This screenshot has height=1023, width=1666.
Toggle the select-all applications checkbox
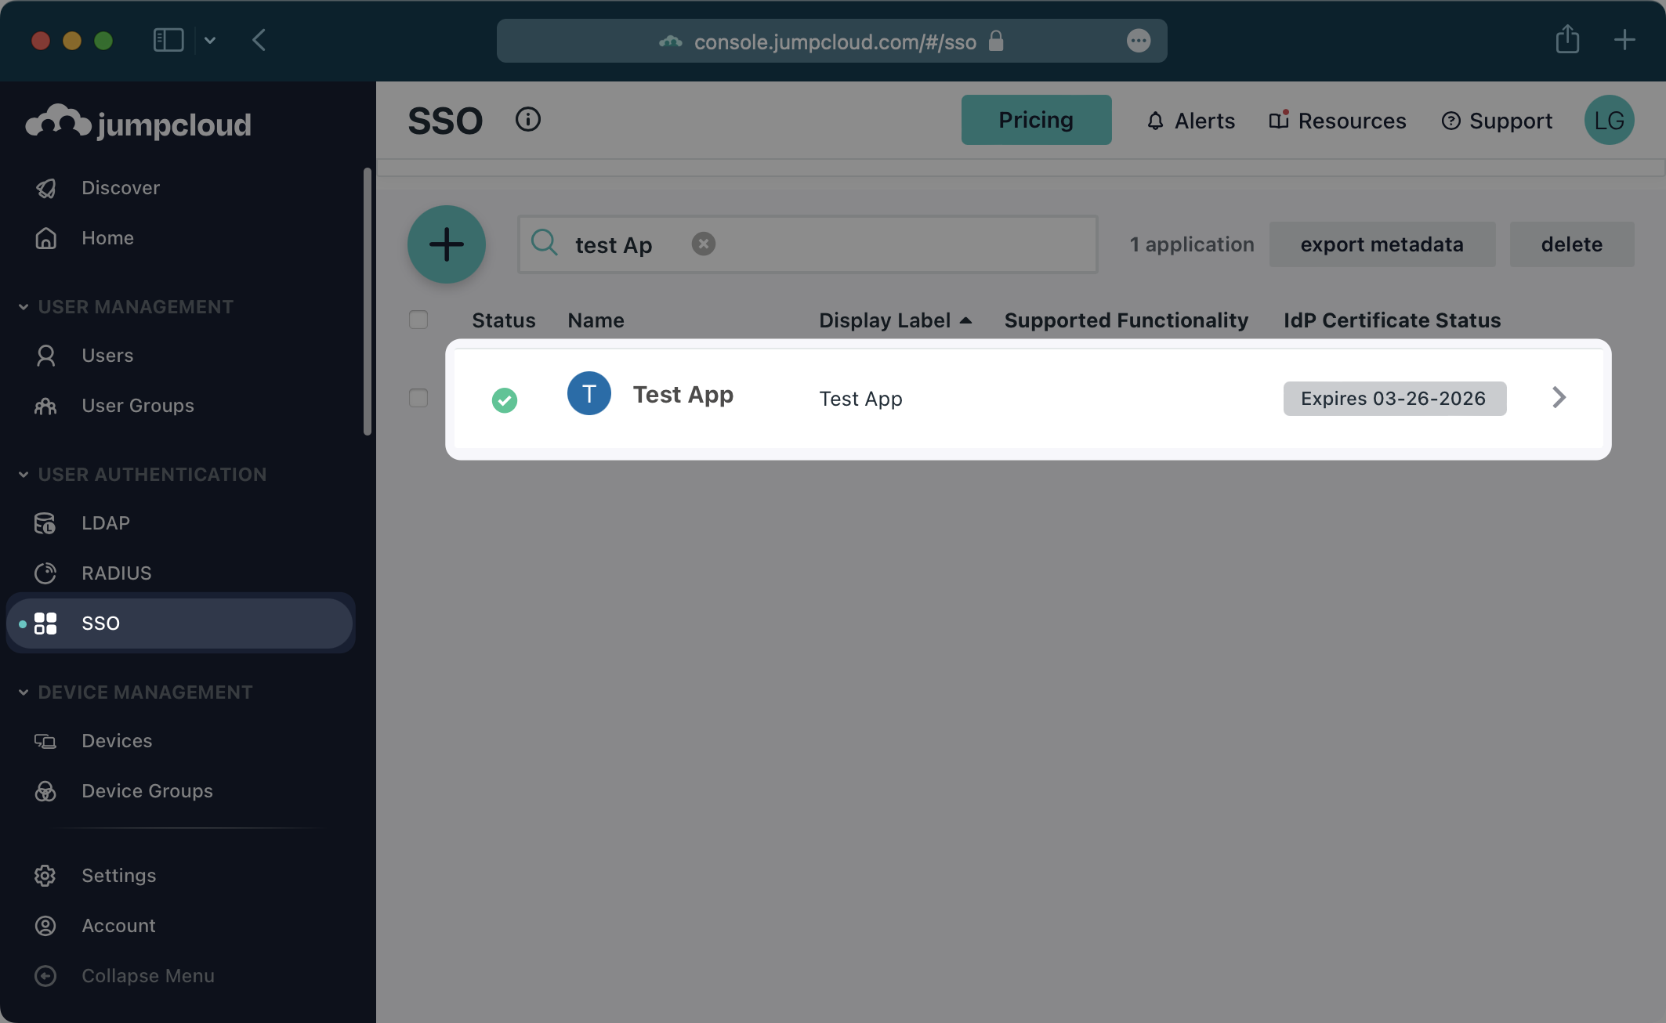click(418, 320)
